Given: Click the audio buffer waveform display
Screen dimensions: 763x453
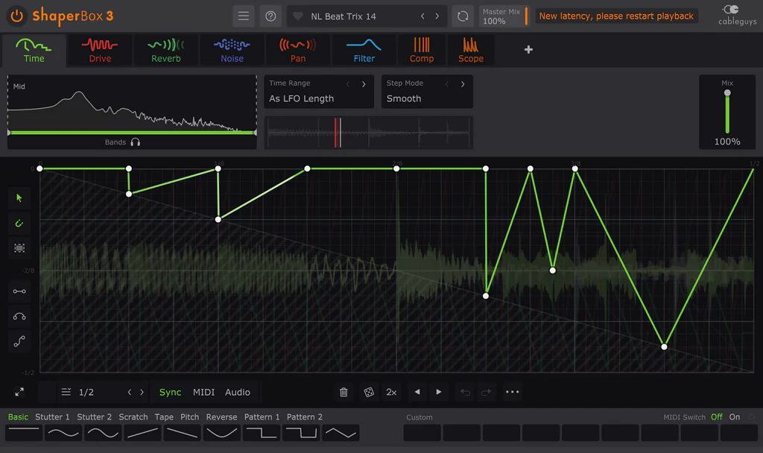Looking at the screenshot, I should pos(368,133).
